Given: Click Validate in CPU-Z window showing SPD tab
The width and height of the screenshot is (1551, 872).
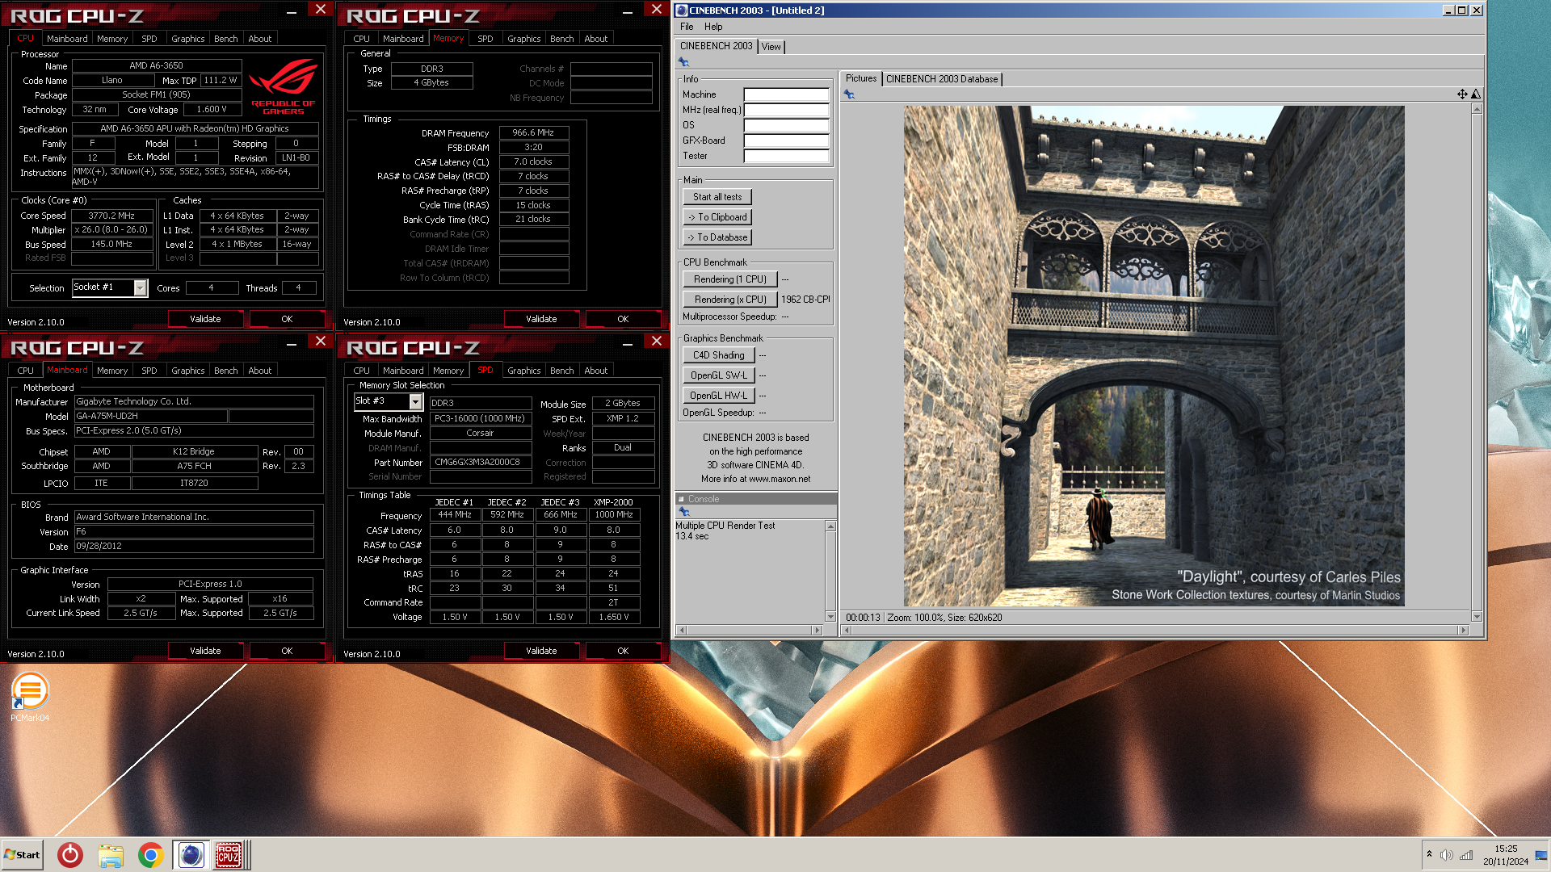Looking at the screenshot, I should pos(541,651).
